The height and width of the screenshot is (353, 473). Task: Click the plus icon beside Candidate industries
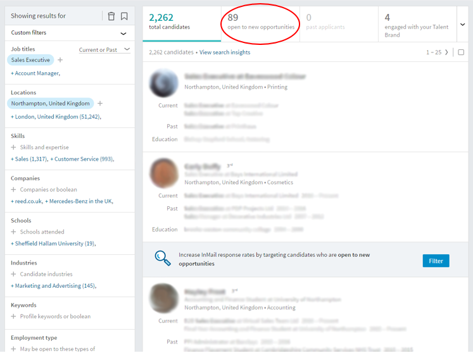point(13,274)
